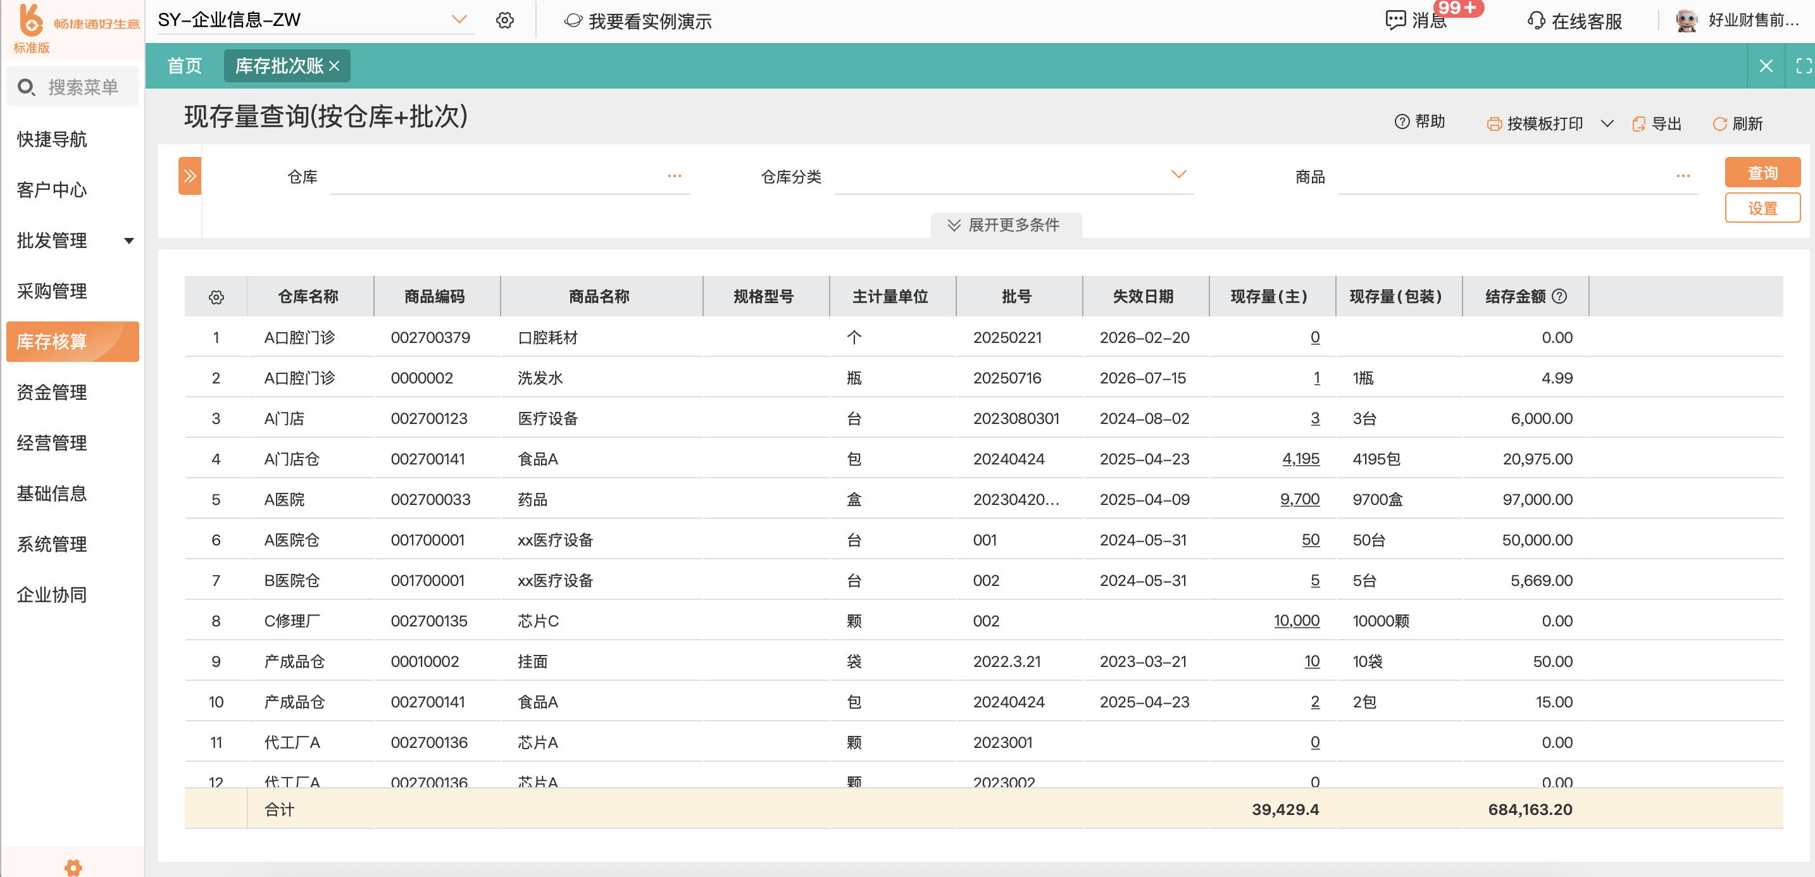
Task: Open the 仓库分类 dropdown
Action: click(x=1178, y=175)
